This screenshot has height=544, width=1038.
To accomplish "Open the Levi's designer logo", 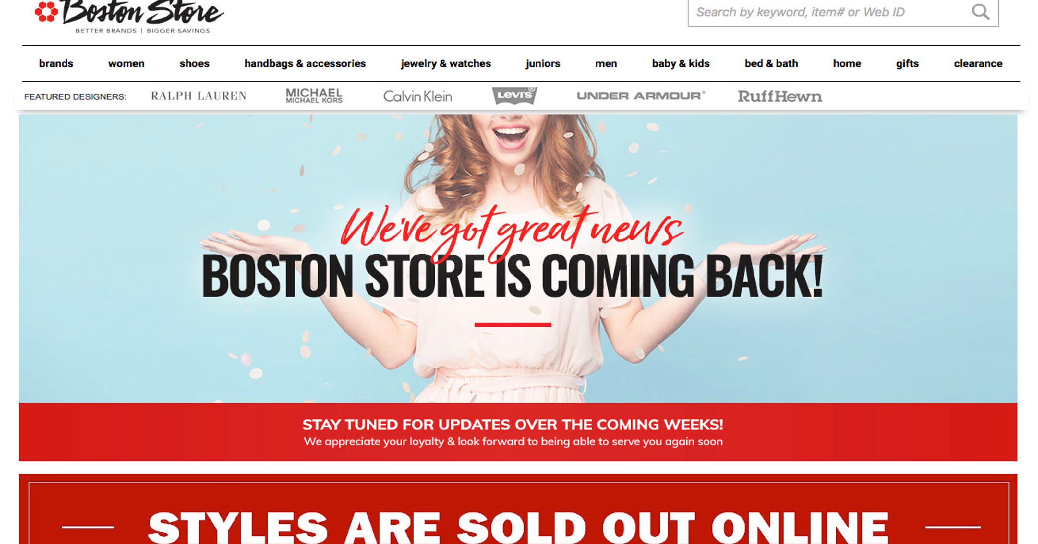I will (x=514, y=95).
